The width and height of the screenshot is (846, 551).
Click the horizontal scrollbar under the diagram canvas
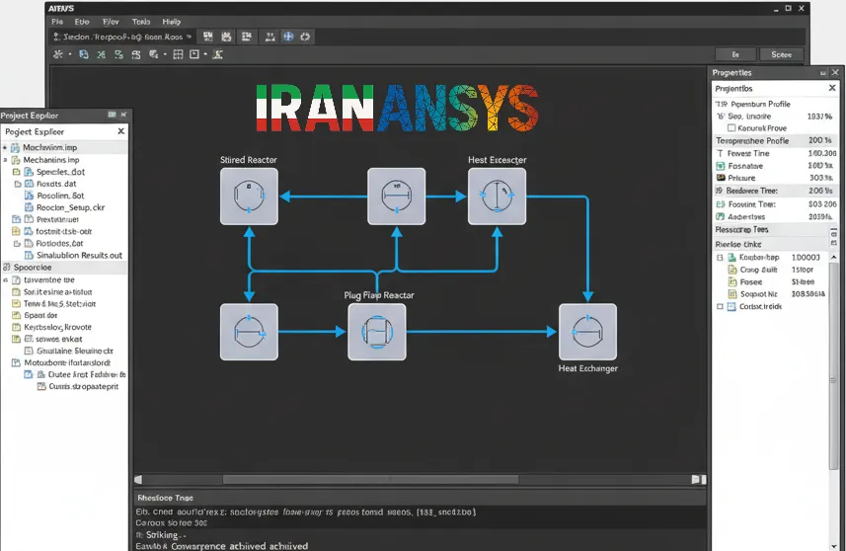coord(370,479)
